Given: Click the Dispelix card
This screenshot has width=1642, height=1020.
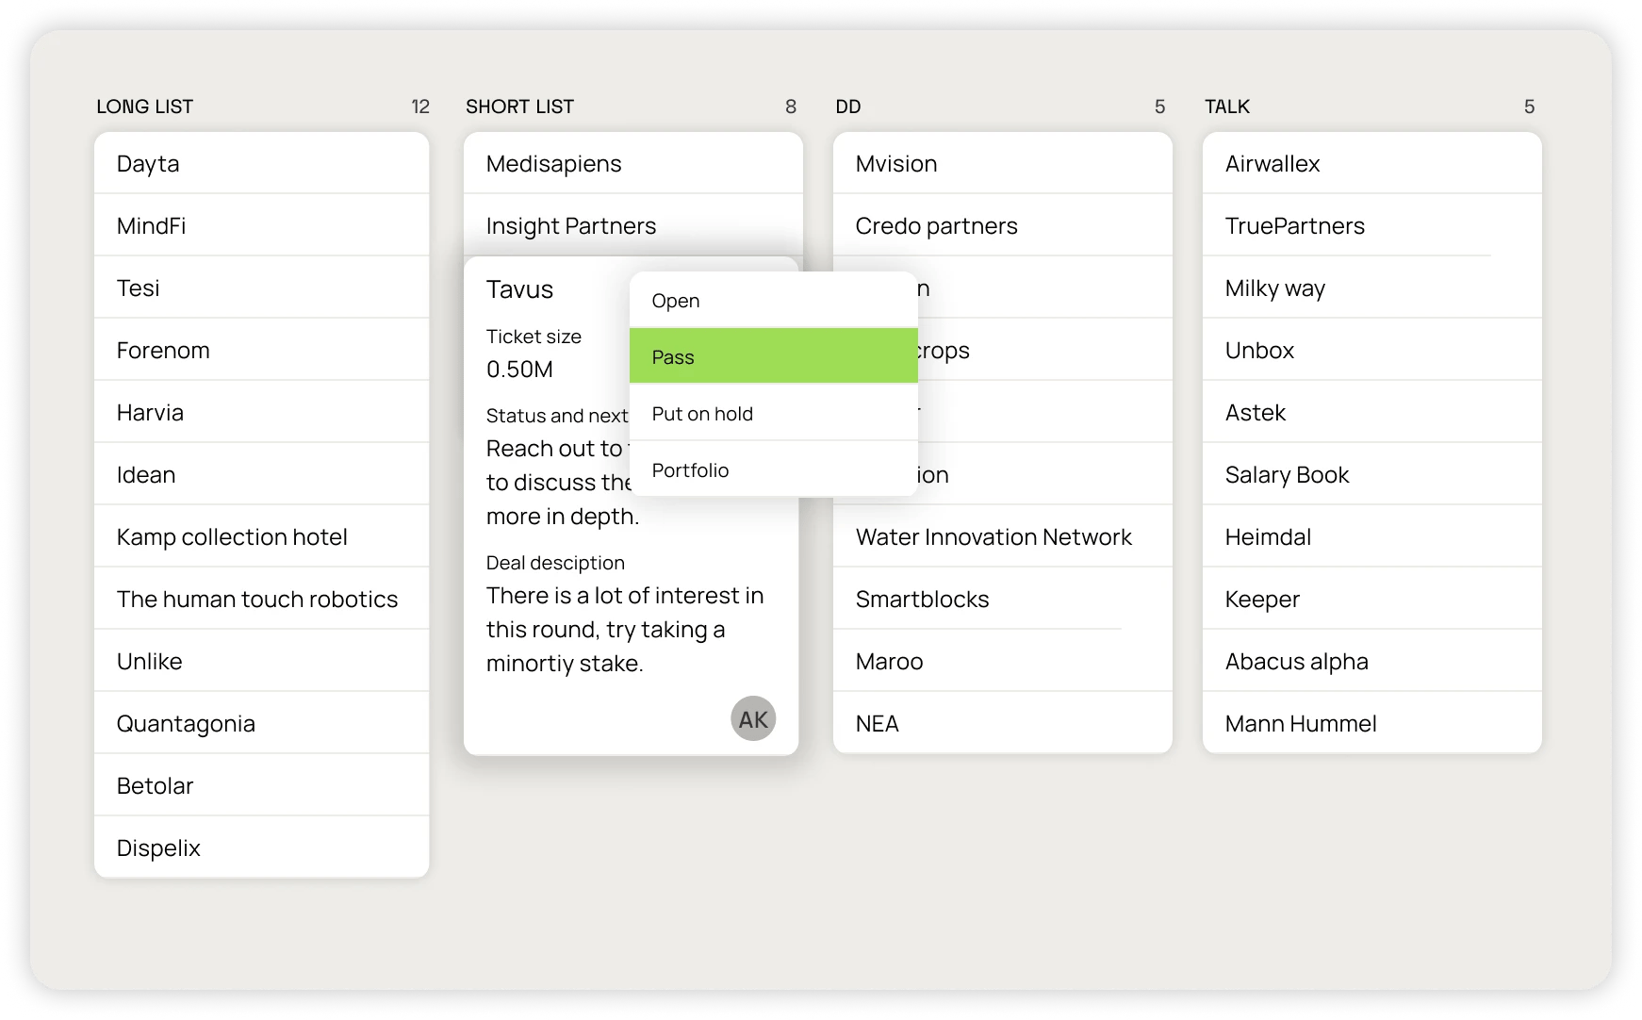Looking at the screenshot, I should tap(262, 847).
